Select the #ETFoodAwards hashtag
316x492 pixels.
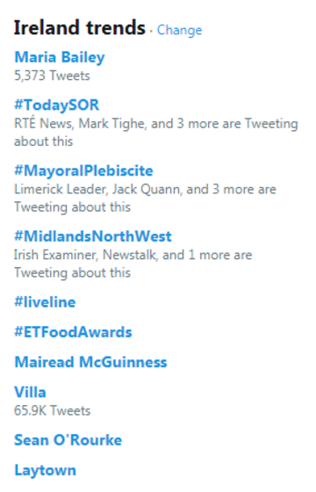[x=73, y=332]
